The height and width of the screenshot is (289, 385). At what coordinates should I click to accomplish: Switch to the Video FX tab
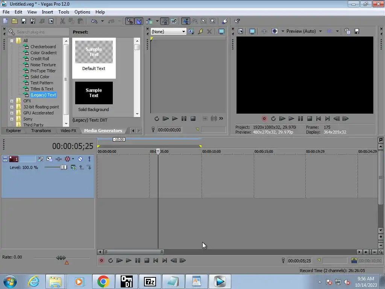[68, 131]
